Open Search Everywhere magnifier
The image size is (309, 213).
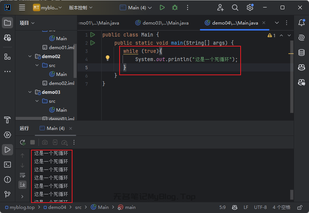[x=235, y=8]
